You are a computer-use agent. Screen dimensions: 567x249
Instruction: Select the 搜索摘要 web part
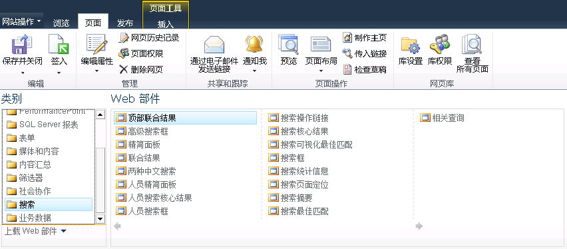tap(290, 198)
